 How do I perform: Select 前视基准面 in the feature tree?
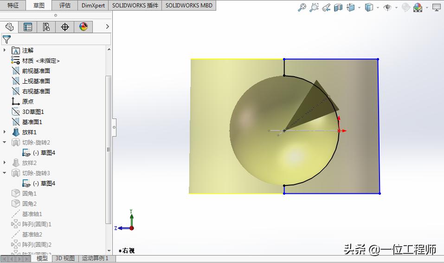pyautogui.click(x=36, y=71)
